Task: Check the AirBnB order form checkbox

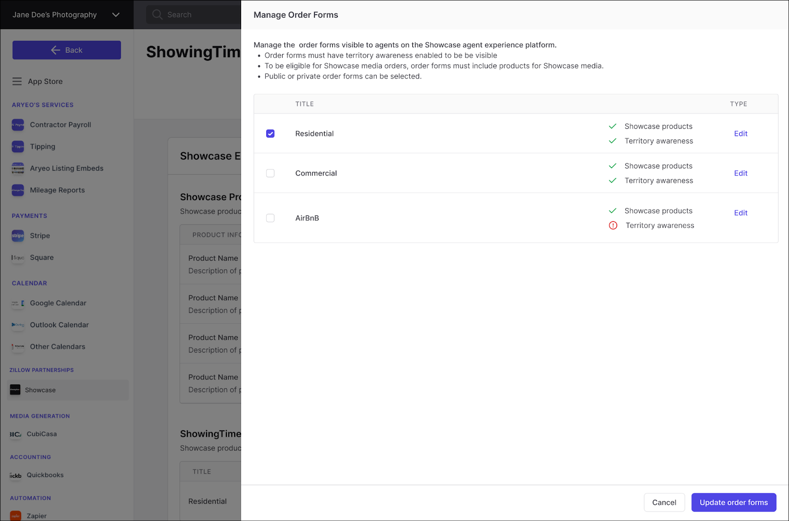Action: click(270, 218)
